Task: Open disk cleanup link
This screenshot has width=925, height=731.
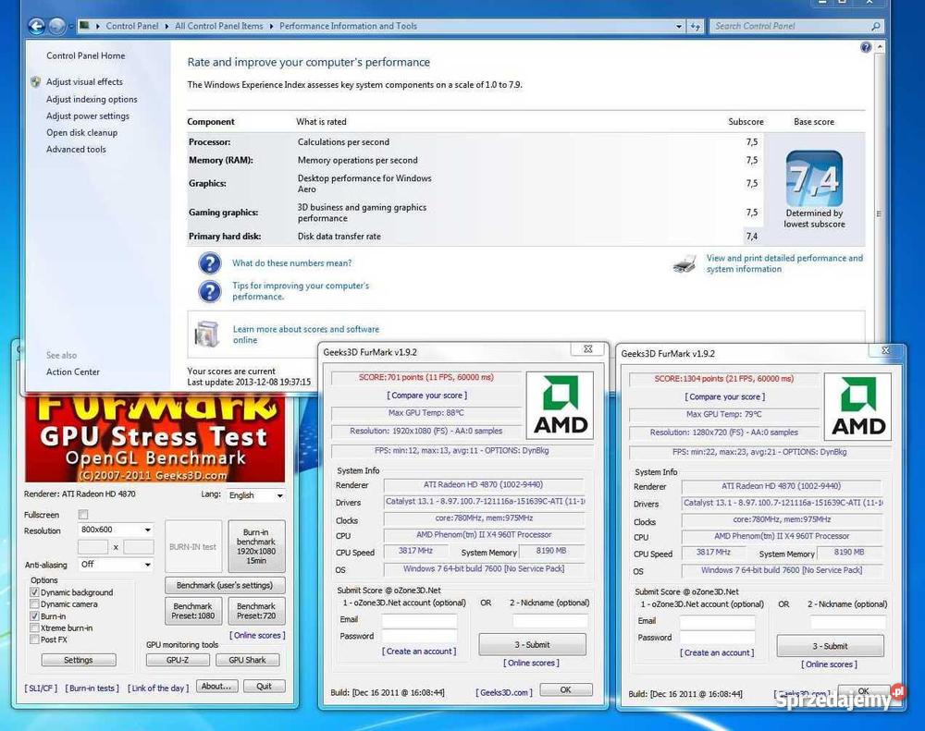Action: pos(81,133)
